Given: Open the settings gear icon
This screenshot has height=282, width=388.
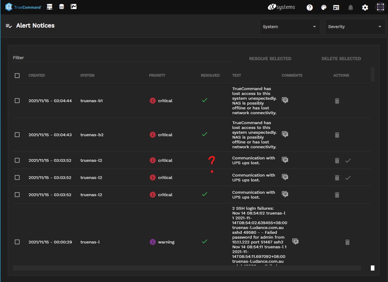Looking at the screenshot, I should pos(365,8).
